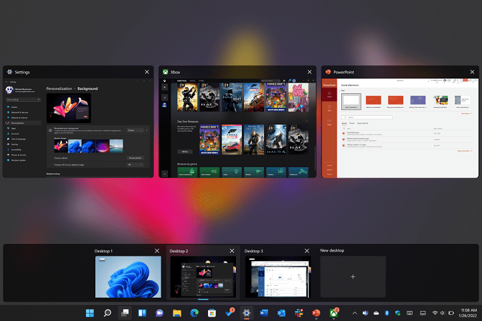The height and width of the screenshot is (321, 482).
Task: Open Microsoft Store from the taskbar
Action: [211, 313]
